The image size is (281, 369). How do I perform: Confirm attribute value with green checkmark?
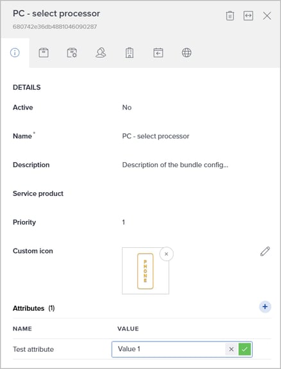pos(244,349)
